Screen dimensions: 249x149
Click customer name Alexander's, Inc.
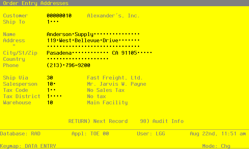[113, 16]
